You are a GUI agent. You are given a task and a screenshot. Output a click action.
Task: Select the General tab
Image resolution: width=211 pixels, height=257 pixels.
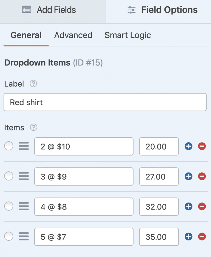(26, 35)
